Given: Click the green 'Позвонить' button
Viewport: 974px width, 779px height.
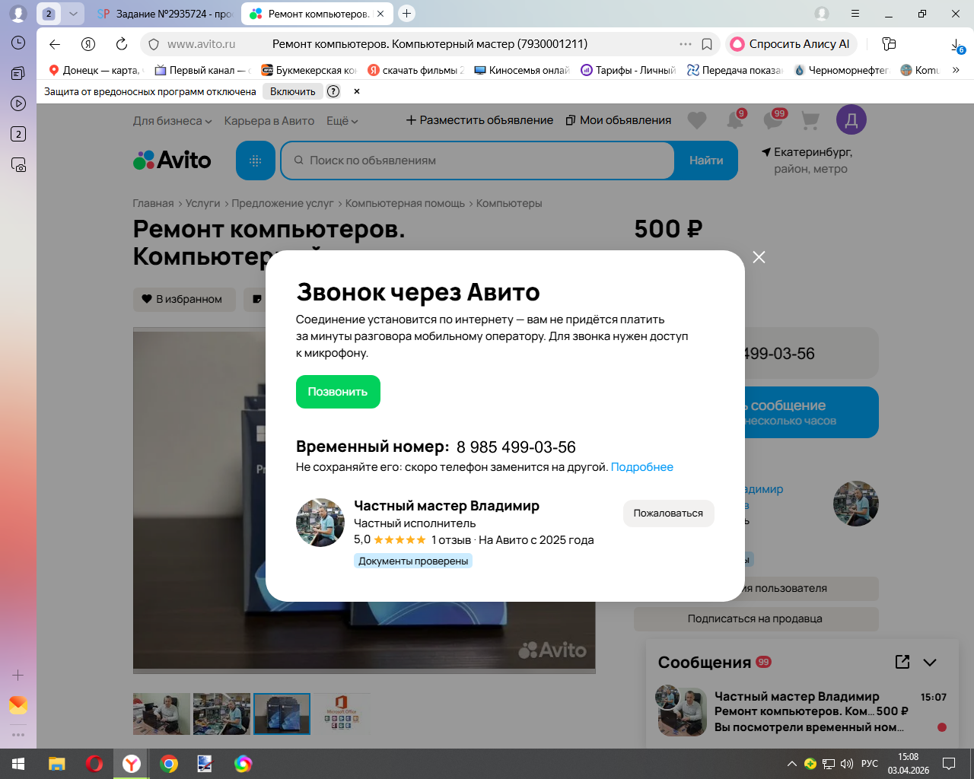Looking at the screenshot, I should click(338, 392).
